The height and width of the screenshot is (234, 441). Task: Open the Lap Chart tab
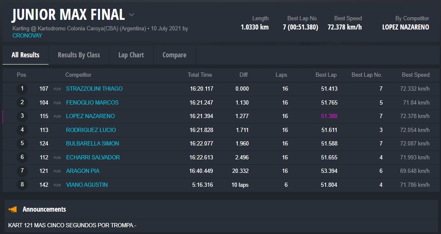(x=131, y=55)
